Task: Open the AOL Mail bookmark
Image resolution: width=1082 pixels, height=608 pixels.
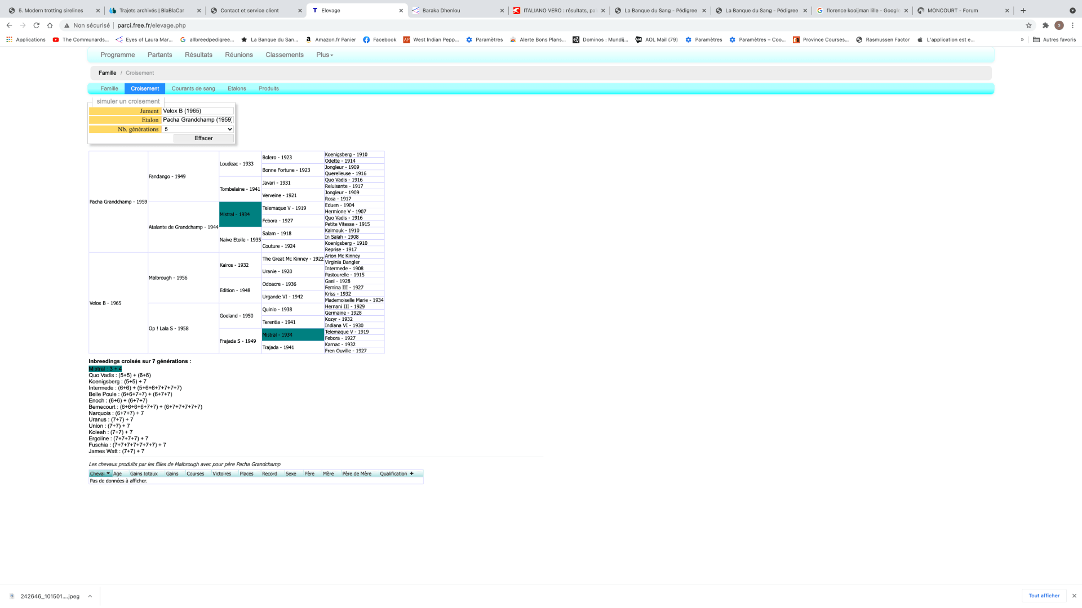Action: pyautogui.click(x=656, y=40)
